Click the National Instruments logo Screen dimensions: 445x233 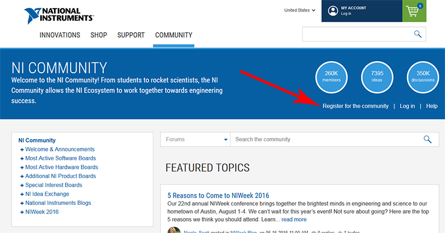tap(59, 15)
